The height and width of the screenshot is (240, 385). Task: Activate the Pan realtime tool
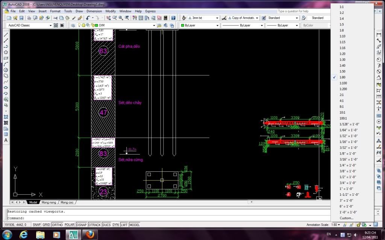click(x=108, y=18)
